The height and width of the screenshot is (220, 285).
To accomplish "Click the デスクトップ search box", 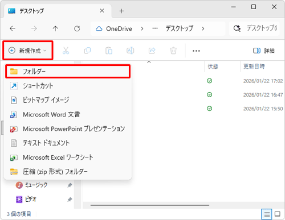I will [254, 28].
